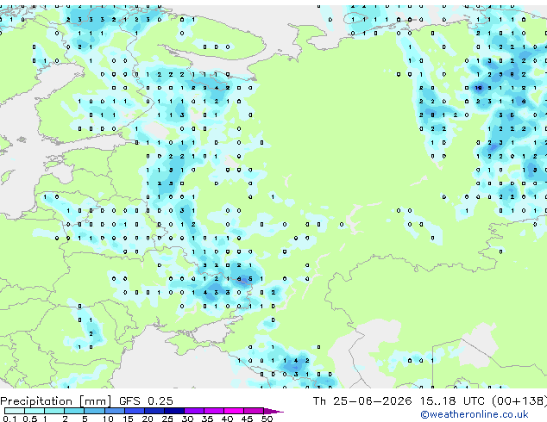Click the arrow tip above 50 on legend
Viewport: 547px width, 422px height.
(x=274, y=411)
